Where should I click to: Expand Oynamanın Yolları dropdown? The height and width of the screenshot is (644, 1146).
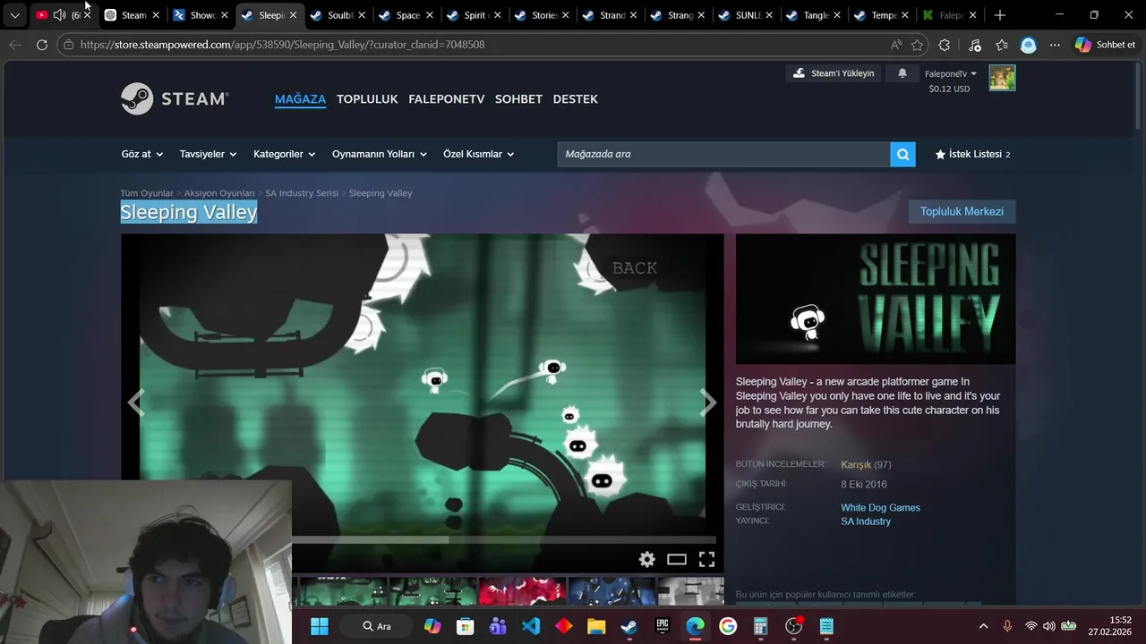[x=380, y=154]
